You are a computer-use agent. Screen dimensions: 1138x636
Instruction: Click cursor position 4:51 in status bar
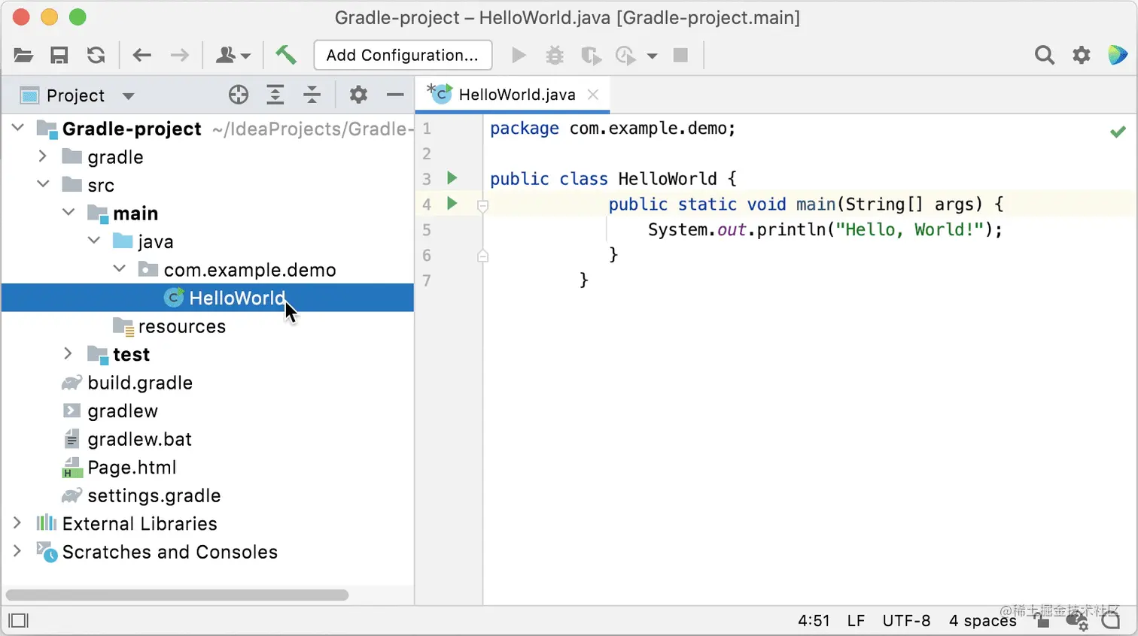(814, 621)
